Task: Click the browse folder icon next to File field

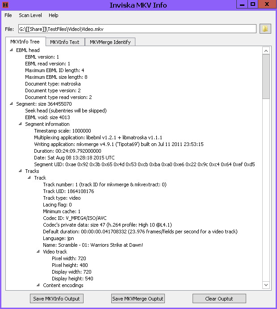Action: [x=265, y=29]
